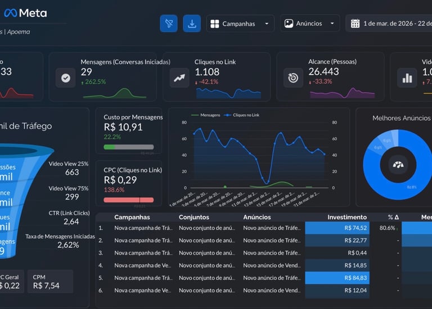The height and width of the screenshot is (309, 432).
Task: Click the 80.6% delta in row 1
Action: click(x=389, y=228)
